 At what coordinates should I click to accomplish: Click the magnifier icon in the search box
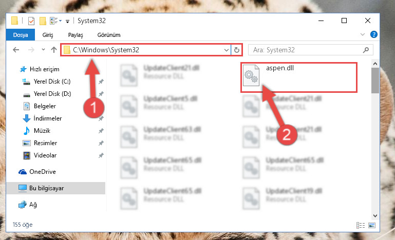pyautogui.click(x=366, y=50)
